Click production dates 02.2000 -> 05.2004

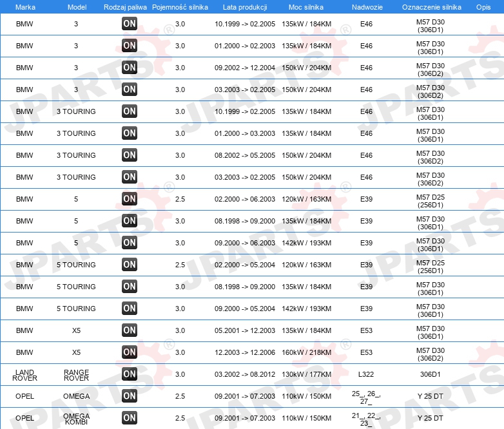coord(245,265)
